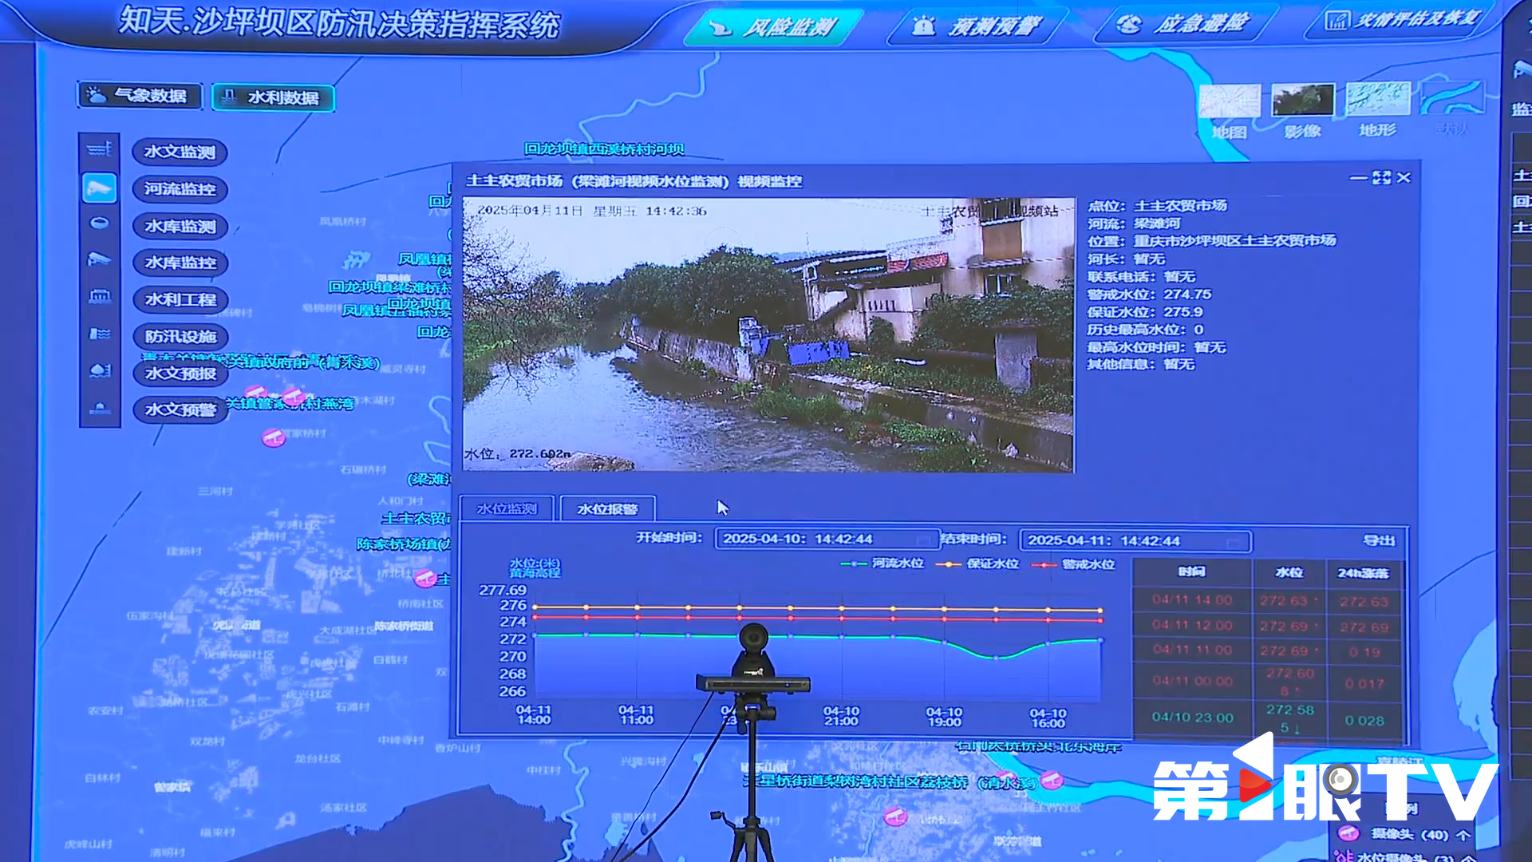This screenshot has height=862, width=1532.
Task: Toggle the 水利数据 water data button
Action: [273, 98]
